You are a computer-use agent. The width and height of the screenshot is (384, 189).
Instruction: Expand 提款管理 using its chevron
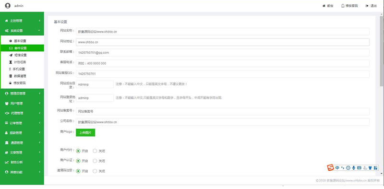coord(39,133)
